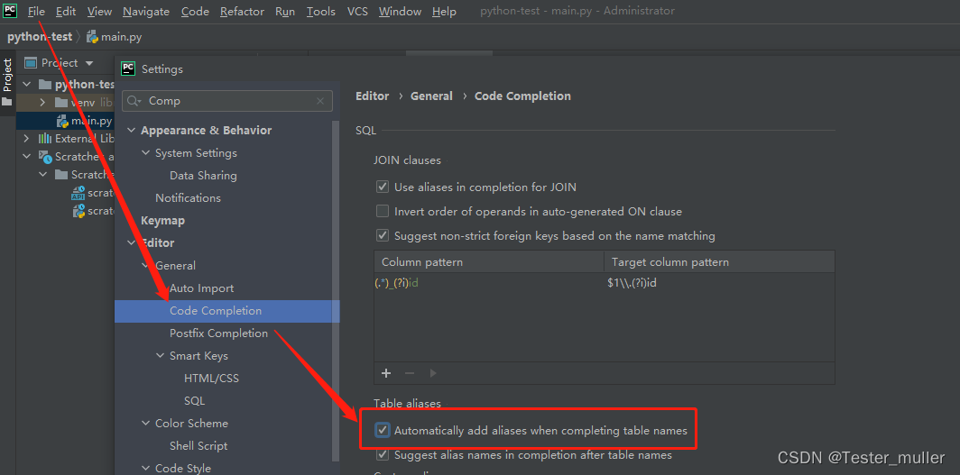Click python-test in navigation breadcrumb
The image size is (960, 475).
coord(40,37)
